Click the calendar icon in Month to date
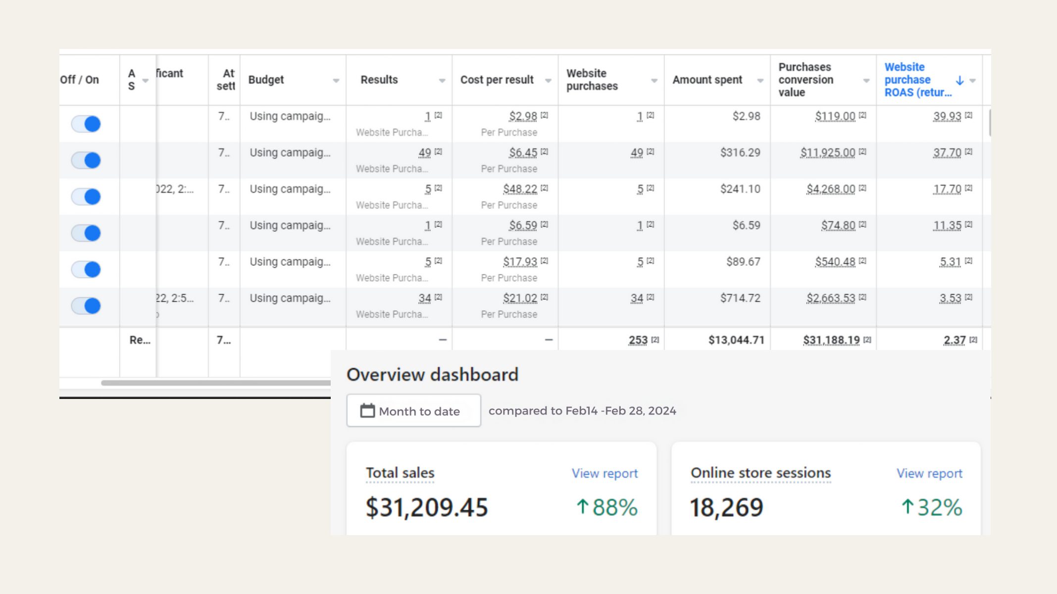 [x=367, y=410]
